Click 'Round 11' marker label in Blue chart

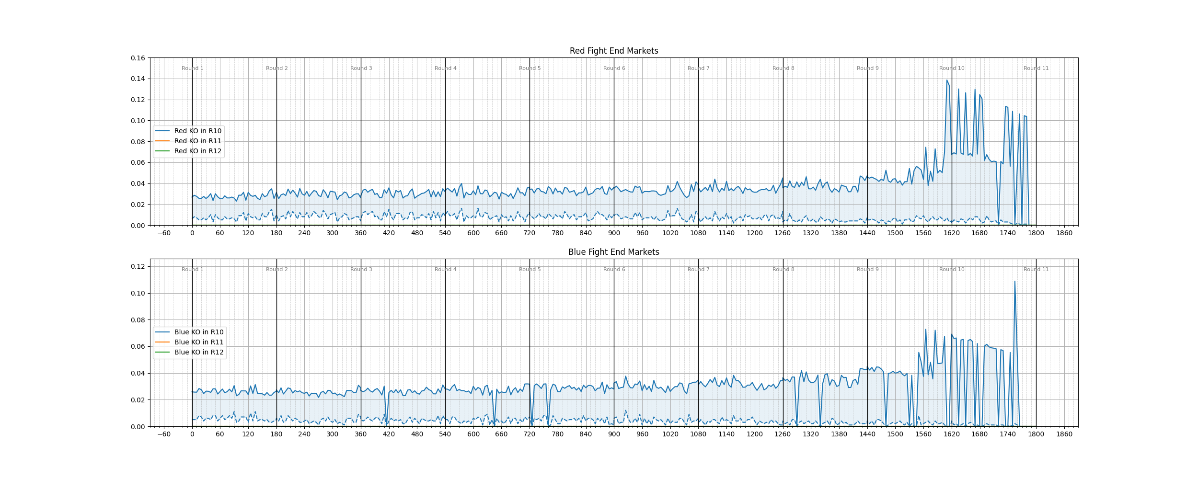point(1036,269)
